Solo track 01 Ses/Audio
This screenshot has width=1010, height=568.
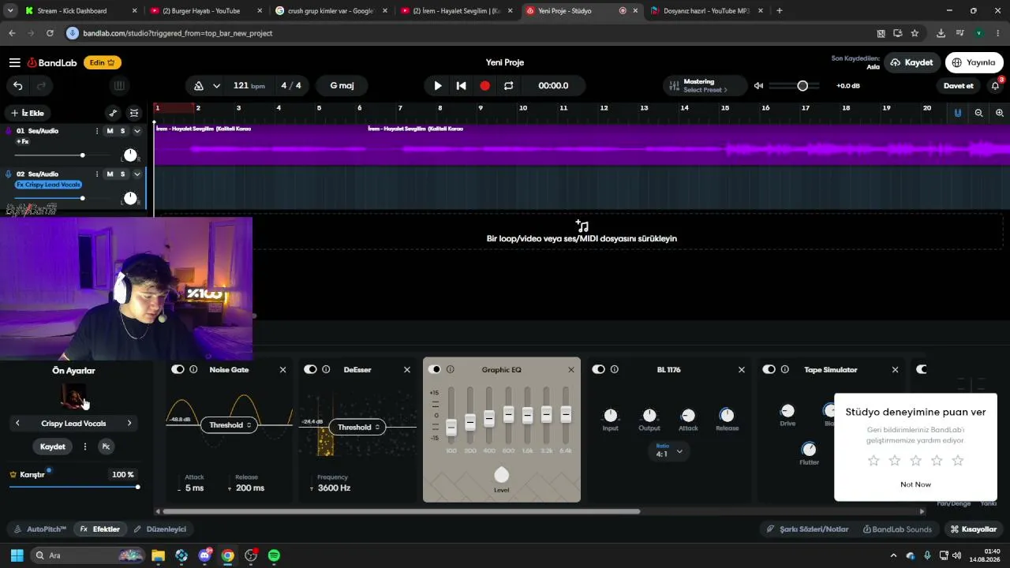(122, 131)
